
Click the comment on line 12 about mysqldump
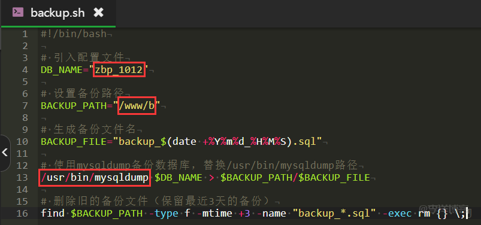pos(199,166)
